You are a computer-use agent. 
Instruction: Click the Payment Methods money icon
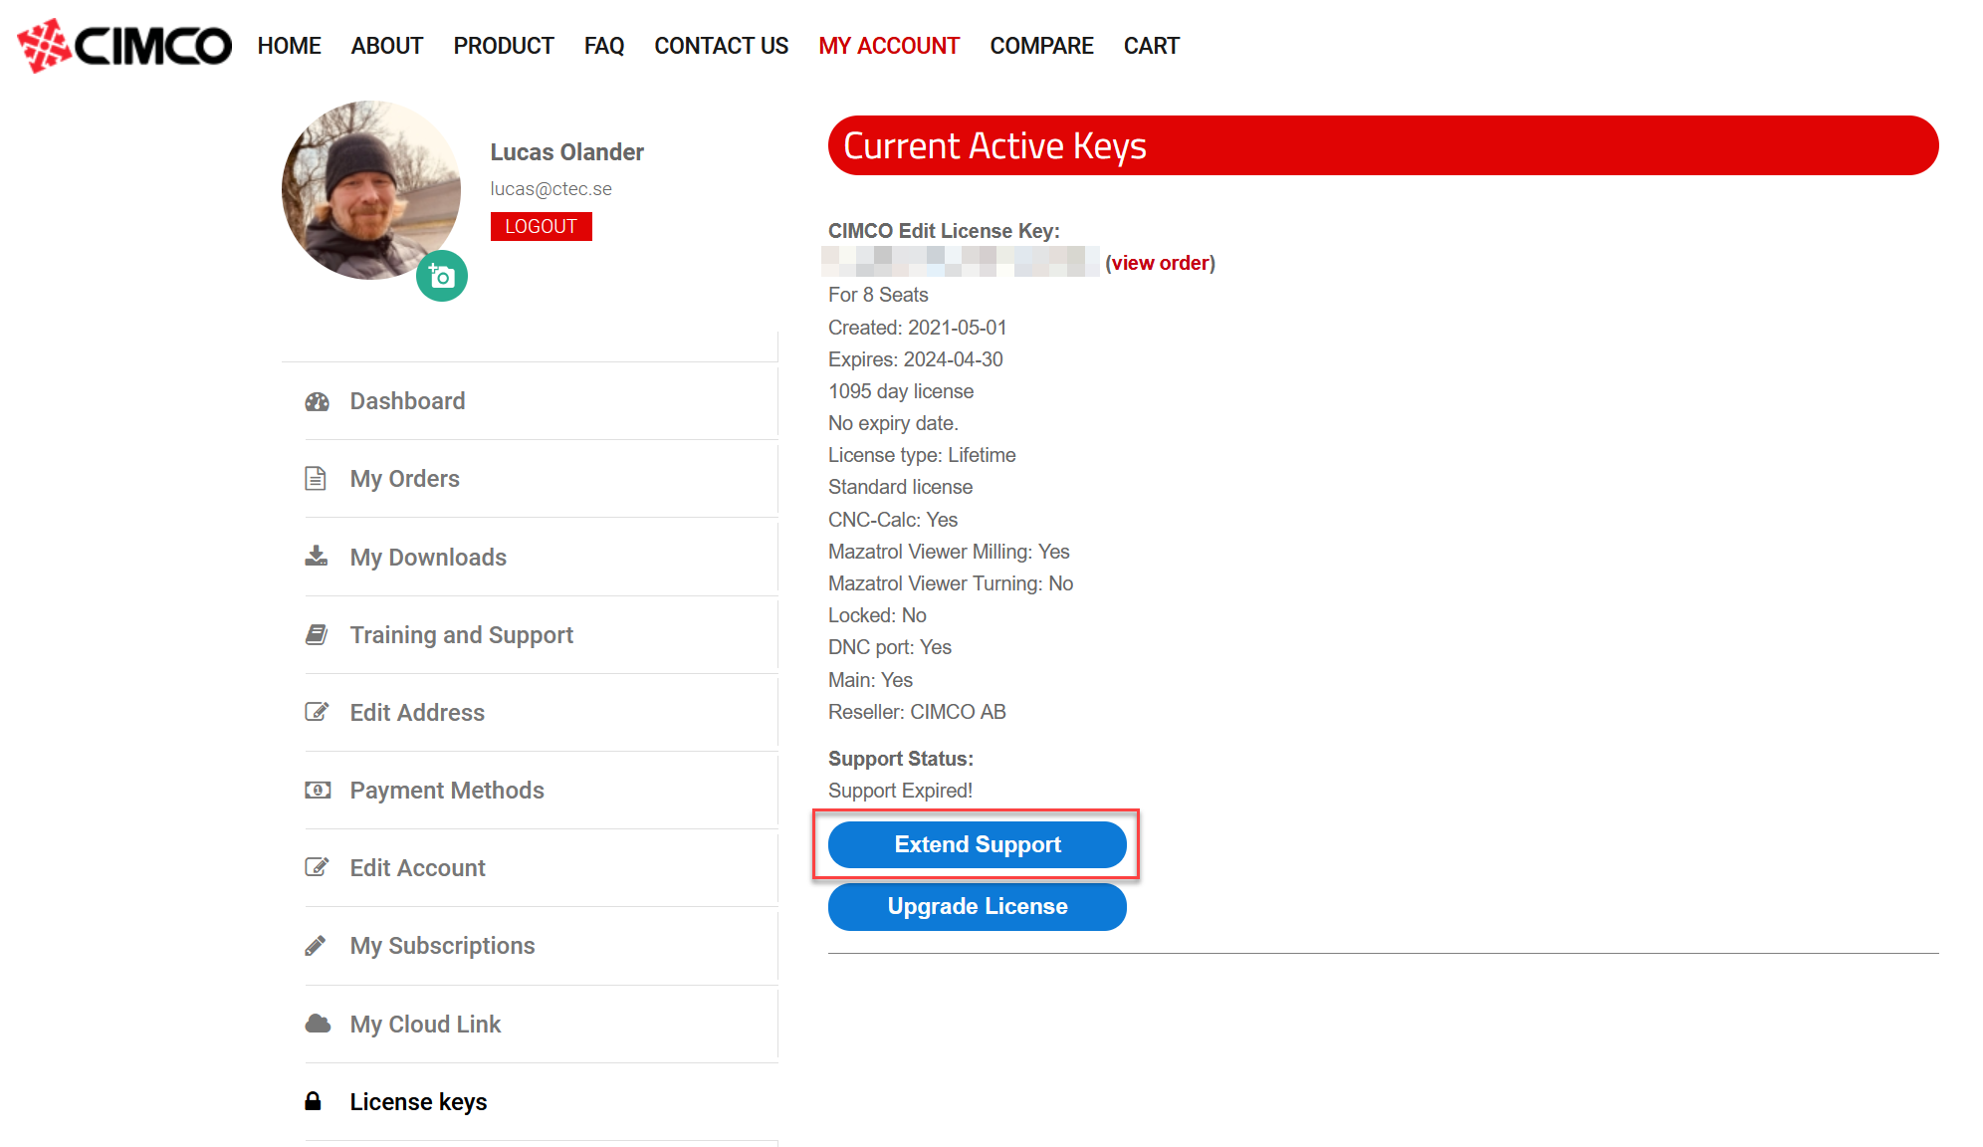point(318,790)
